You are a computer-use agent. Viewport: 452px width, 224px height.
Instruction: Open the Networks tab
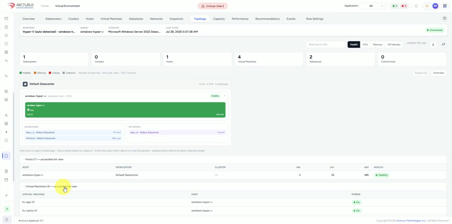tap(156, 19)
